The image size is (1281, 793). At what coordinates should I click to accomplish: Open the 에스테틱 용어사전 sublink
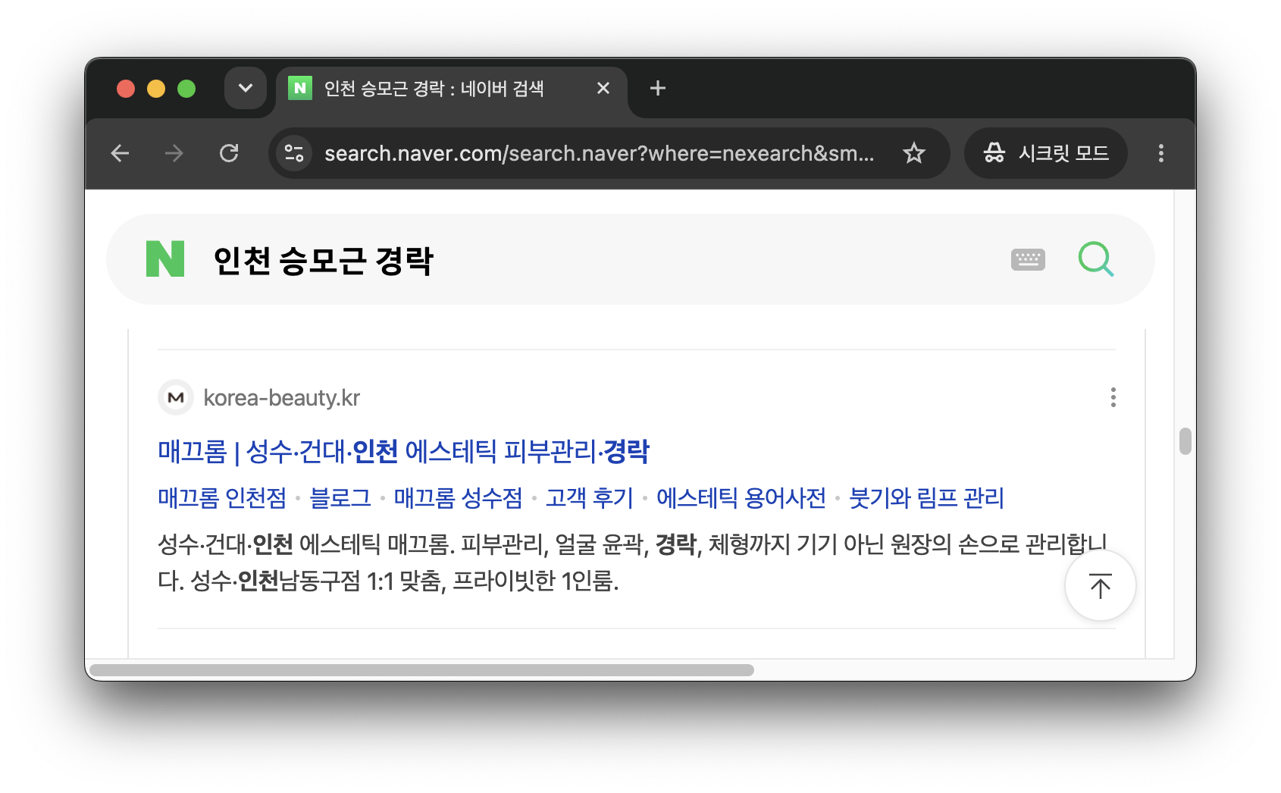point(741,498)
